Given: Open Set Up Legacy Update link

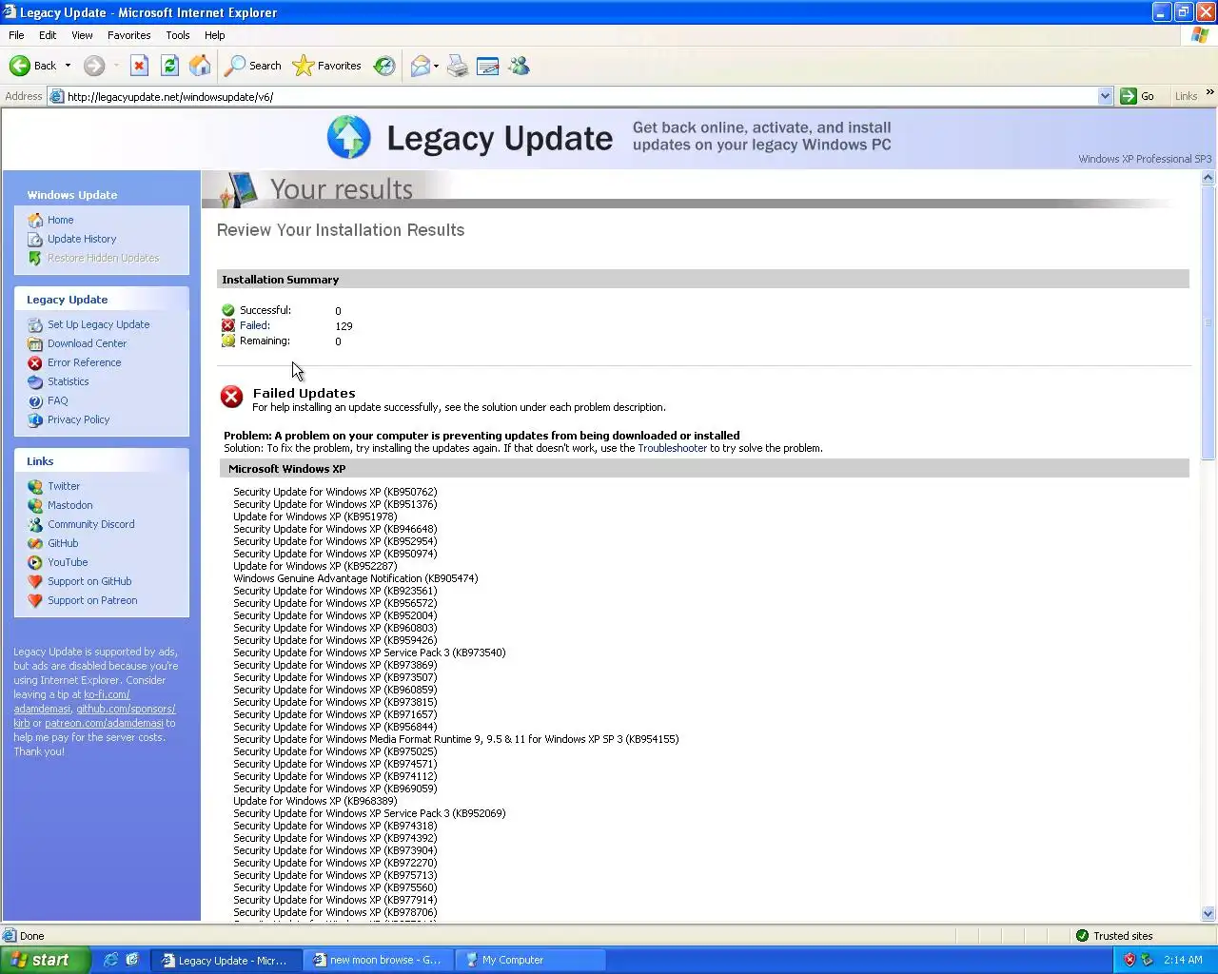Looking at the screenshot, I should point(98,324).
